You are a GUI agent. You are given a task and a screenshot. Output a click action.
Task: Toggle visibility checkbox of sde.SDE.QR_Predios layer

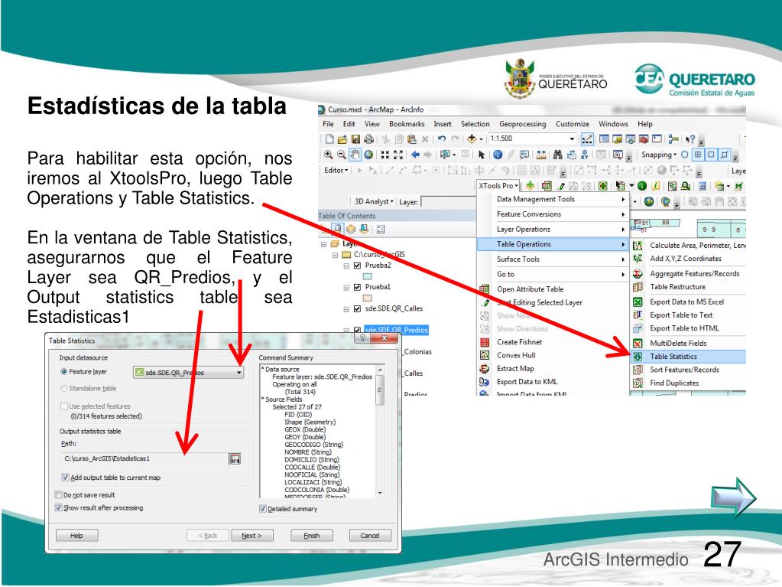pos(357,330)
